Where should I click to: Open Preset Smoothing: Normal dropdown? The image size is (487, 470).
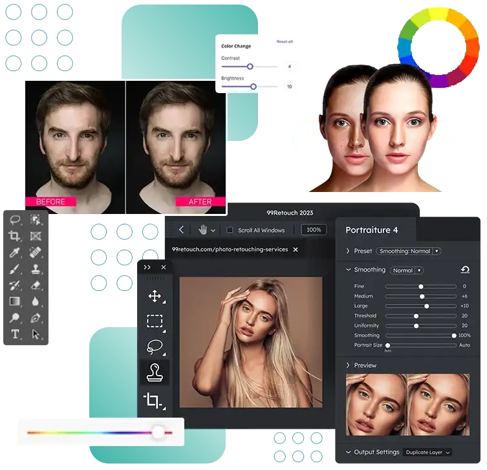(x=409, y=251)
